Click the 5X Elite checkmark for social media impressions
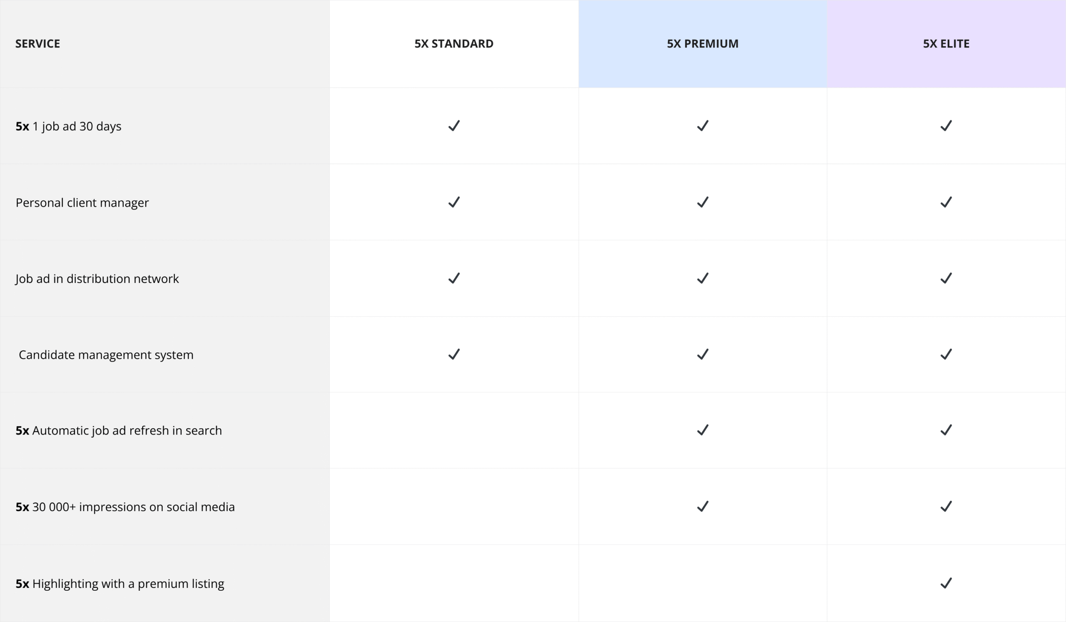Viewport: 1066px width, 622px height. point(946,507)
